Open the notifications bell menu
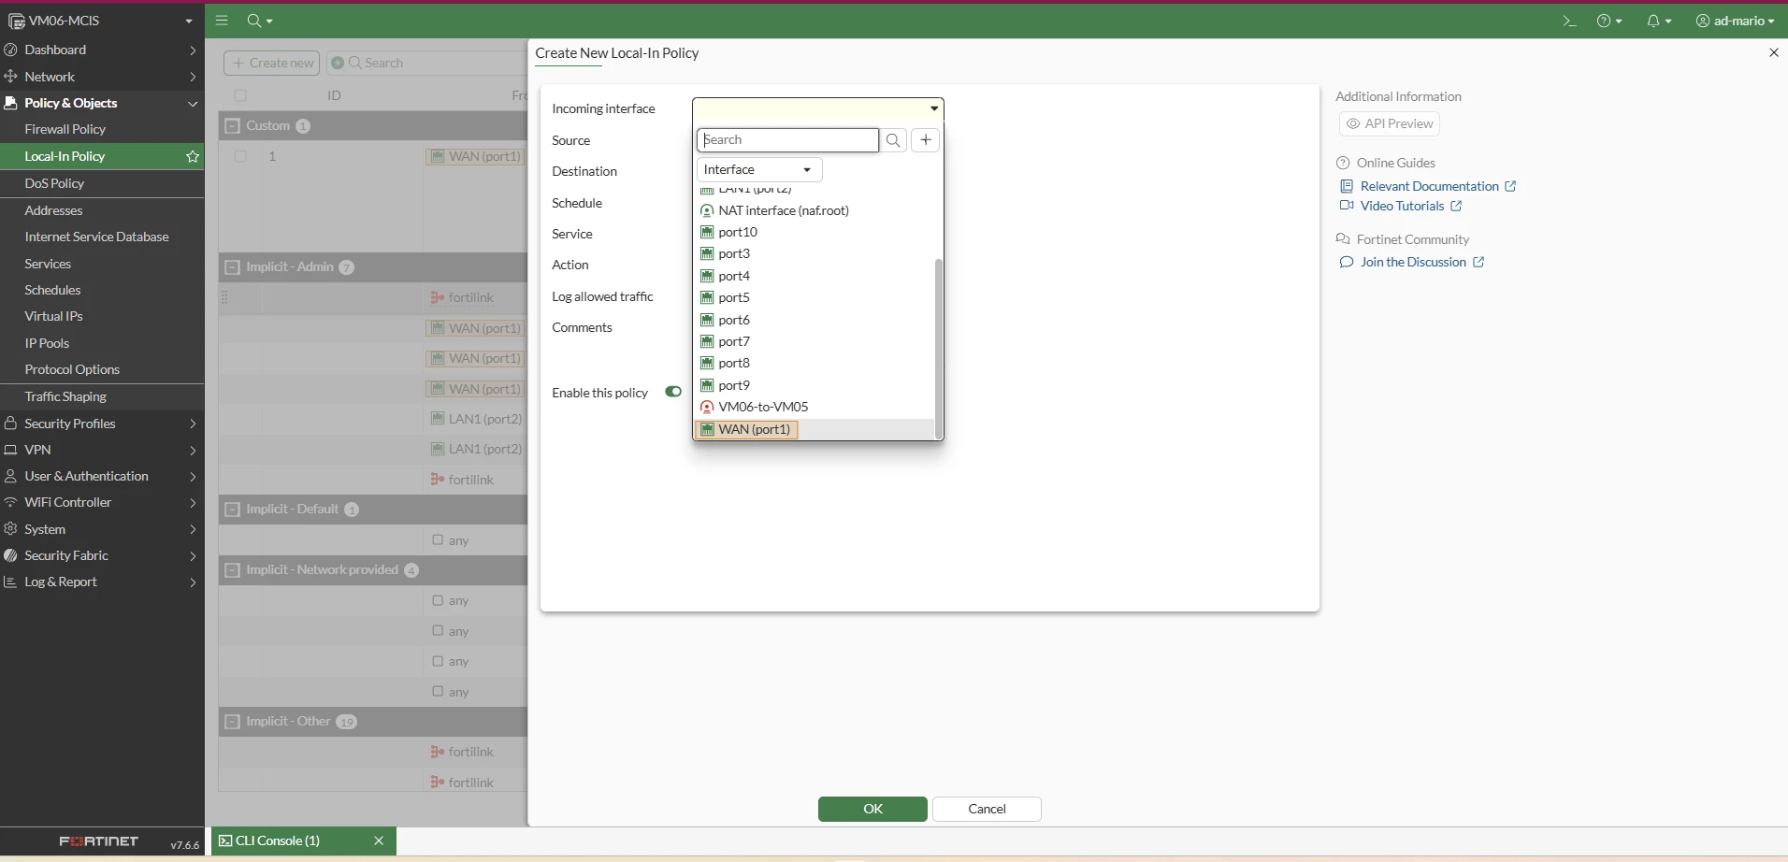Image resolution: width=1788 pixels, height=862 pixels. (x=1658, y=21)
